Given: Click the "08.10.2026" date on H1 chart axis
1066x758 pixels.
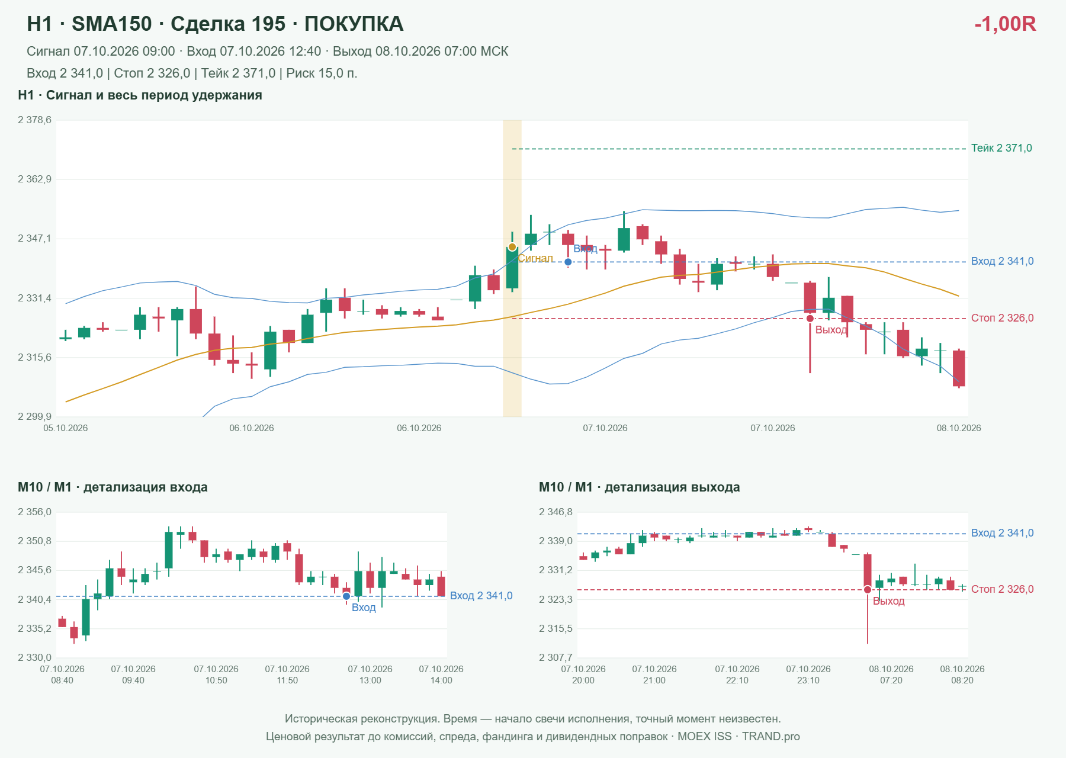Looking at the screenshot, I should pyautogui.click(x=959, y=428).
